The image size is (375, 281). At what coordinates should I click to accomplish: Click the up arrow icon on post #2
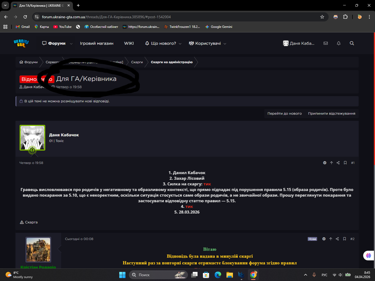pyautogui.click(x=331, y=239)
